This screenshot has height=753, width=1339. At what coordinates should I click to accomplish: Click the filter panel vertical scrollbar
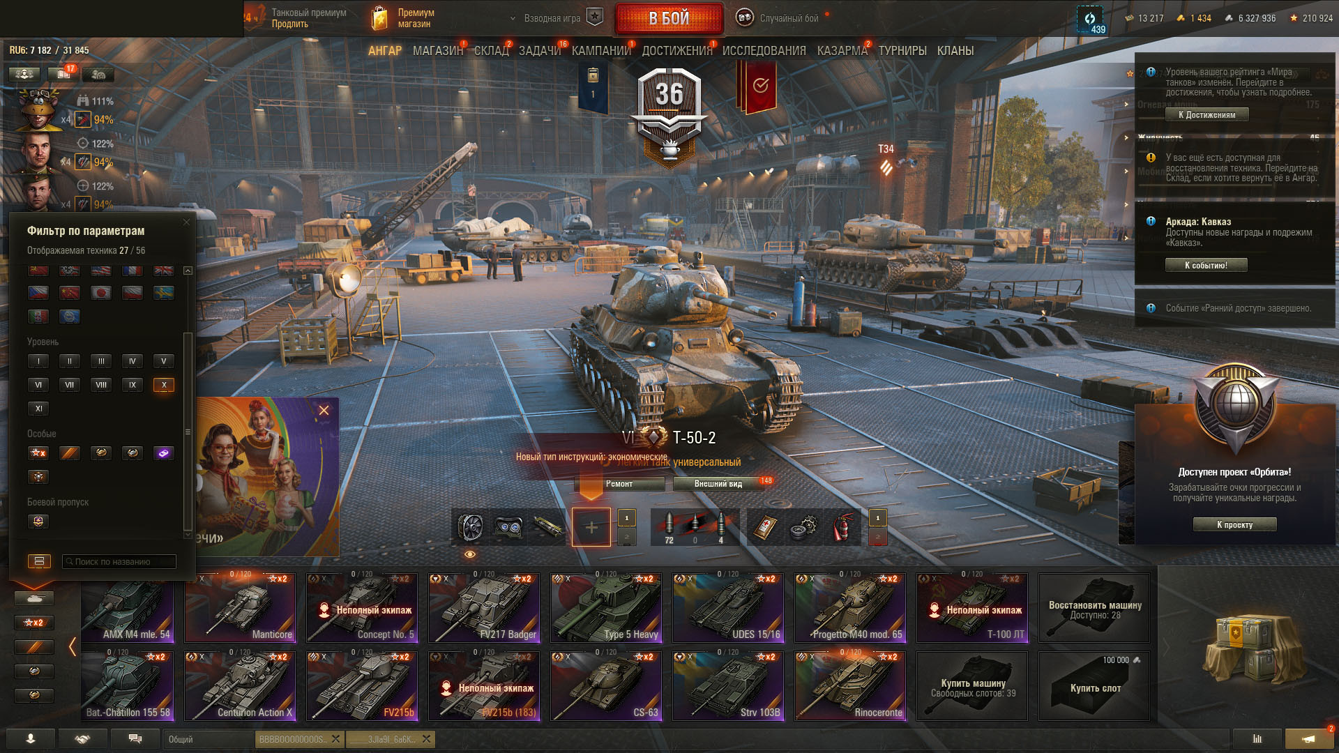[187, 432]
